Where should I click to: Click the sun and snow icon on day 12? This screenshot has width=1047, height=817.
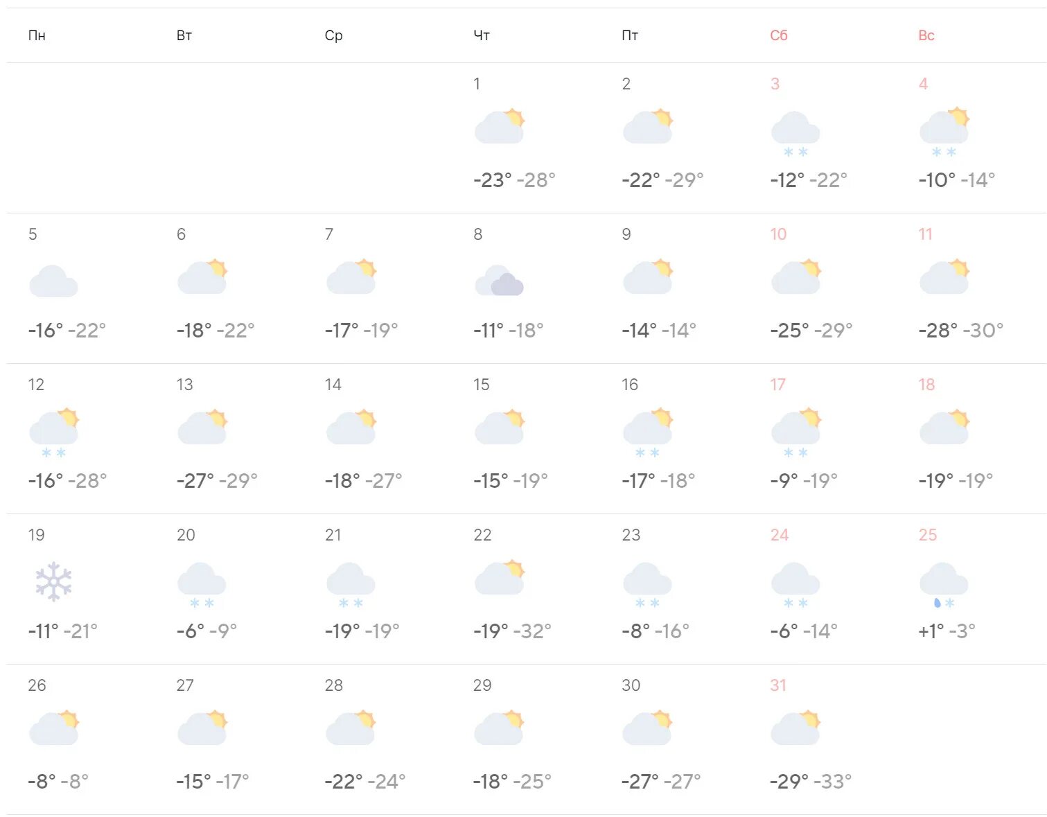pos(54,433)
